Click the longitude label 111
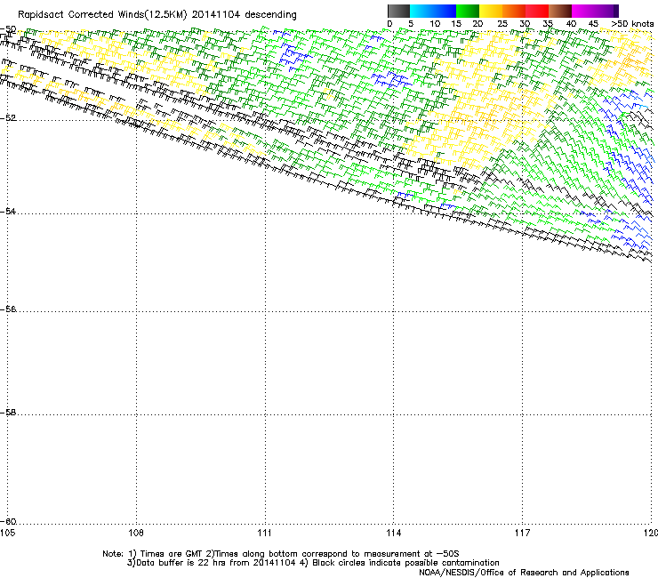Screen dimensions: 658x578 (265, 533)
